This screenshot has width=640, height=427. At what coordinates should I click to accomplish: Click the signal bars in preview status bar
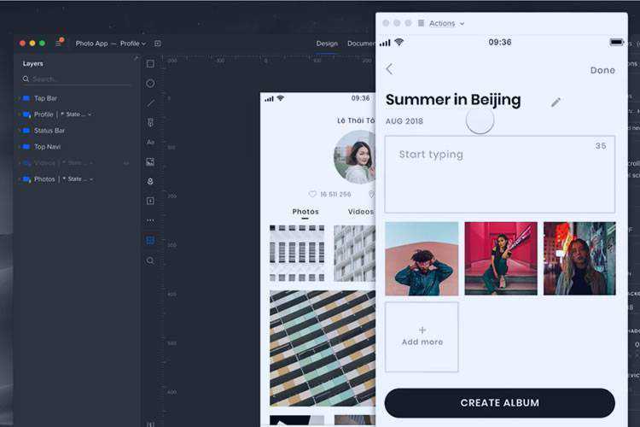(x=385, y=43)
